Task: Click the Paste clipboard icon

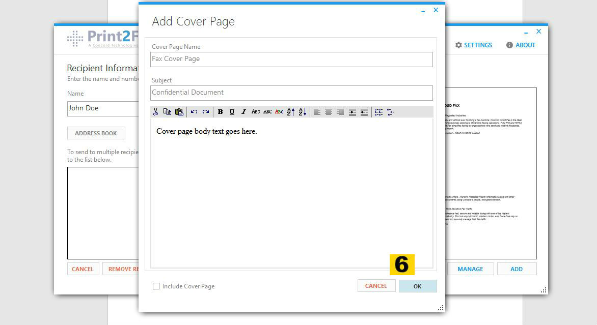Action: click(179, 112)
